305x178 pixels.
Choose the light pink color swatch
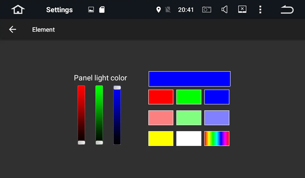point(161,118)
